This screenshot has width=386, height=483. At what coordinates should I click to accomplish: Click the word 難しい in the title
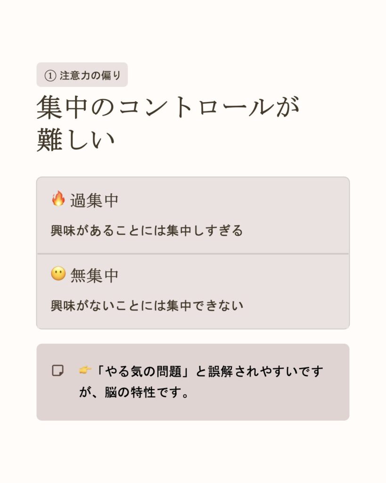click(76, 140)
